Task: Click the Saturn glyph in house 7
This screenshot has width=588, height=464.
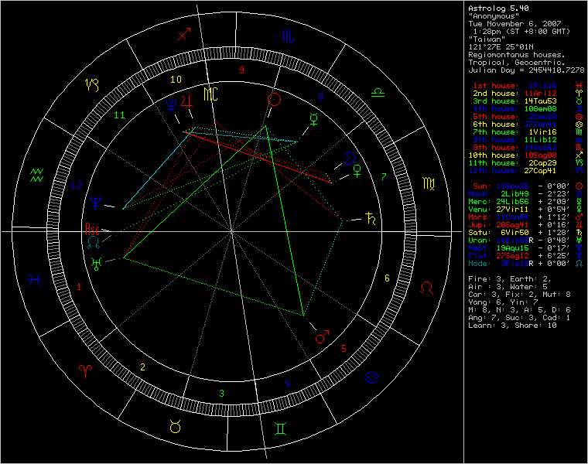Action: (x=371, y=218)
